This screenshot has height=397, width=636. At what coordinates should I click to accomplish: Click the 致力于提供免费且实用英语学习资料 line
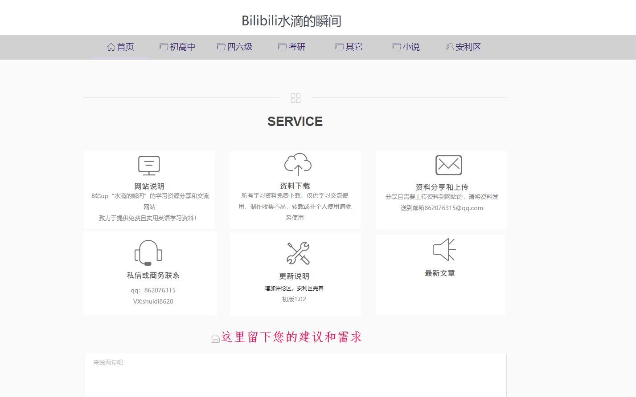148,218
